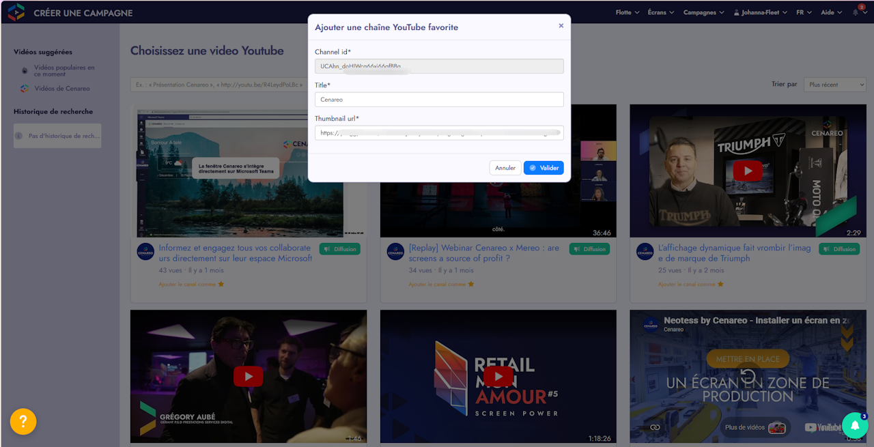The height and width of the screenshot is (447, 874).
Task: Open the Johanna-Fleet user menu
Action: pos(760,12)
